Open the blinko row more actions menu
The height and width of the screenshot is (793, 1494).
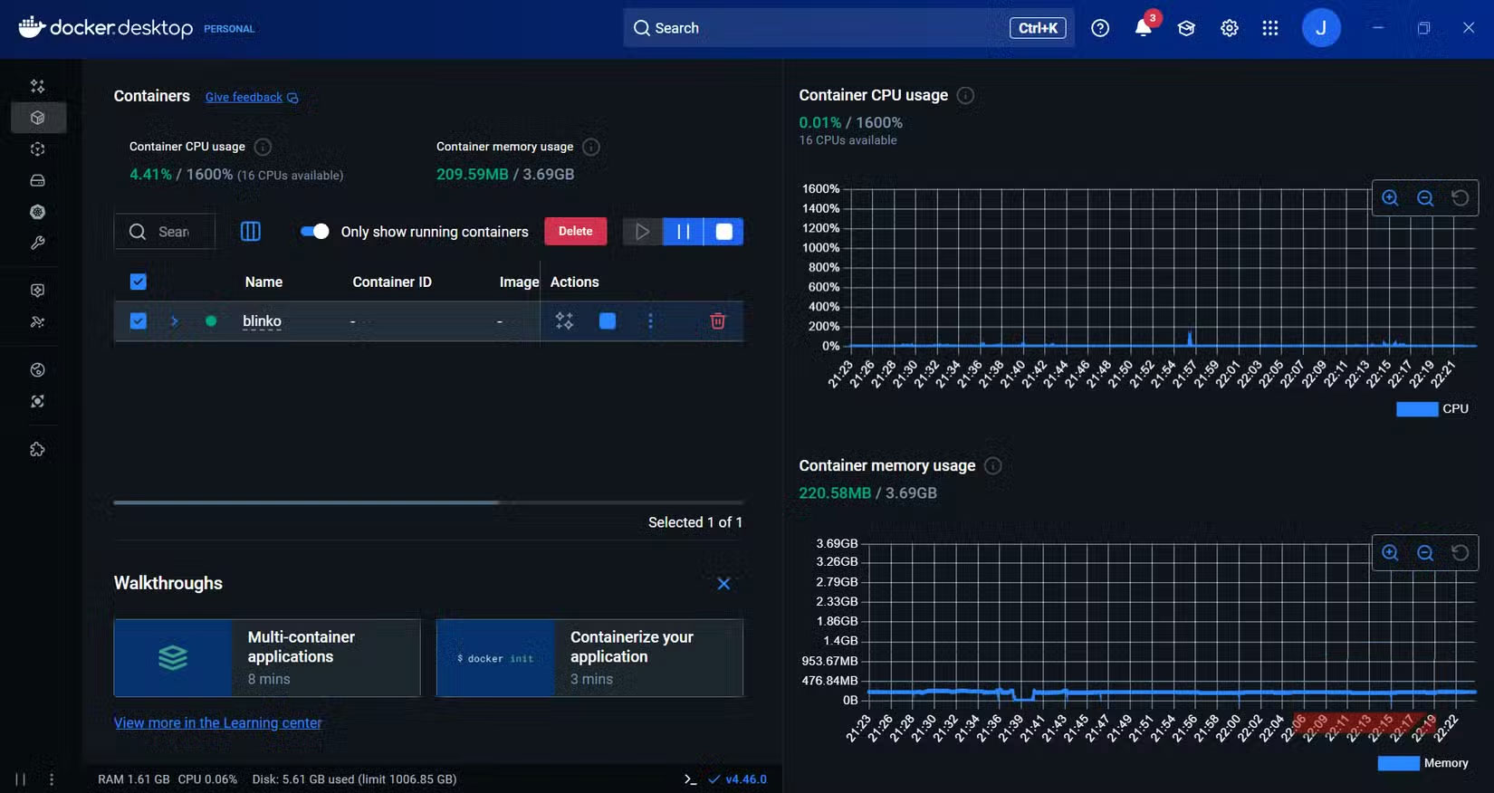coord(650,321)
